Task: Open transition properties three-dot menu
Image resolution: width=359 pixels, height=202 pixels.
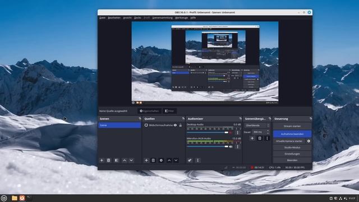Action: pos(267,139)
